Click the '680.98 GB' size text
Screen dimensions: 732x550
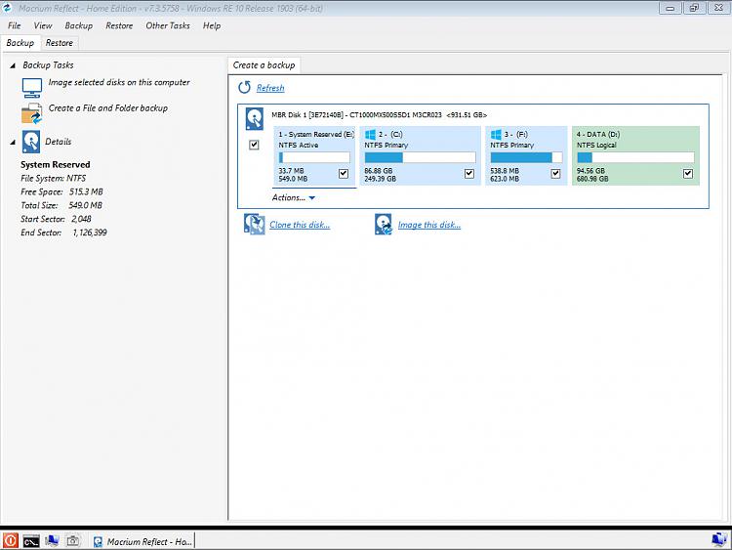[592, 179]
